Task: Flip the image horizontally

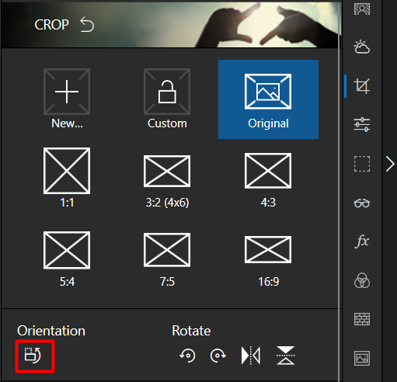Action: pos(251,356)
